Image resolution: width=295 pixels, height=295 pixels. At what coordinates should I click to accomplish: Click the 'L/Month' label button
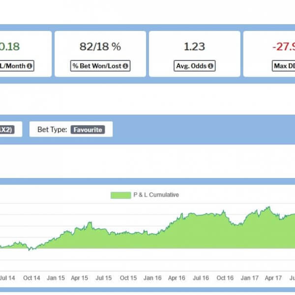pos(17,66)
